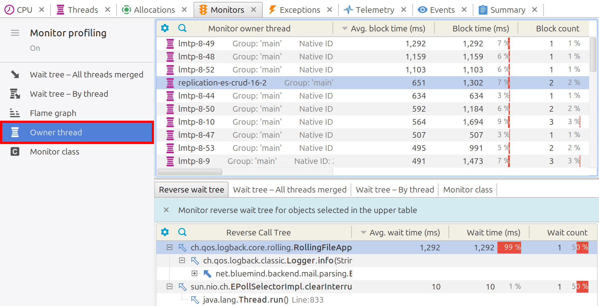This screenshot has height=306, width=599.
Task: Sort by Avg. wait time (ms) column
Action: (x=400, y=233)
